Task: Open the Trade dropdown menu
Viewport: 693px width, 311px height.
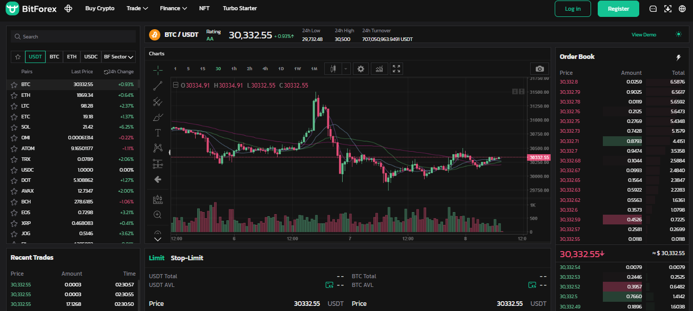Action: click(x=137, y=9)
